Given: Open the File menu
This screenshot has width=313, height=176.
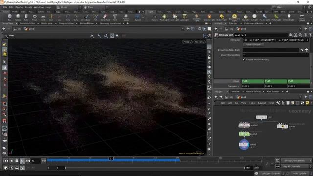Looking at the screenshot, I should [5, 7].
